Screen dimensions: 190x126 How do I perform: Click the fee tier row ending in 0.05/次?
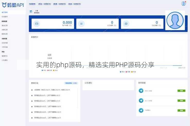point(47,112)
